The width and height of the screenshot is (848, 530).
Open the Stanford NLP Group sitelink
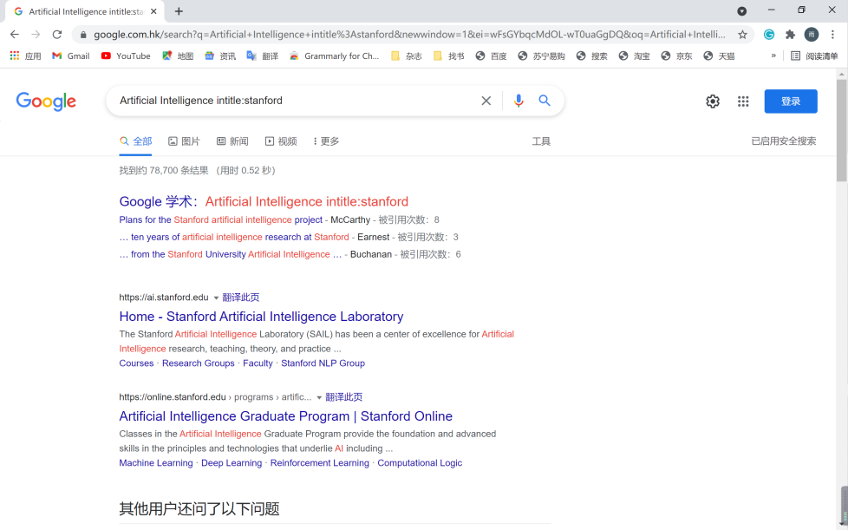[x=323, y=363]
